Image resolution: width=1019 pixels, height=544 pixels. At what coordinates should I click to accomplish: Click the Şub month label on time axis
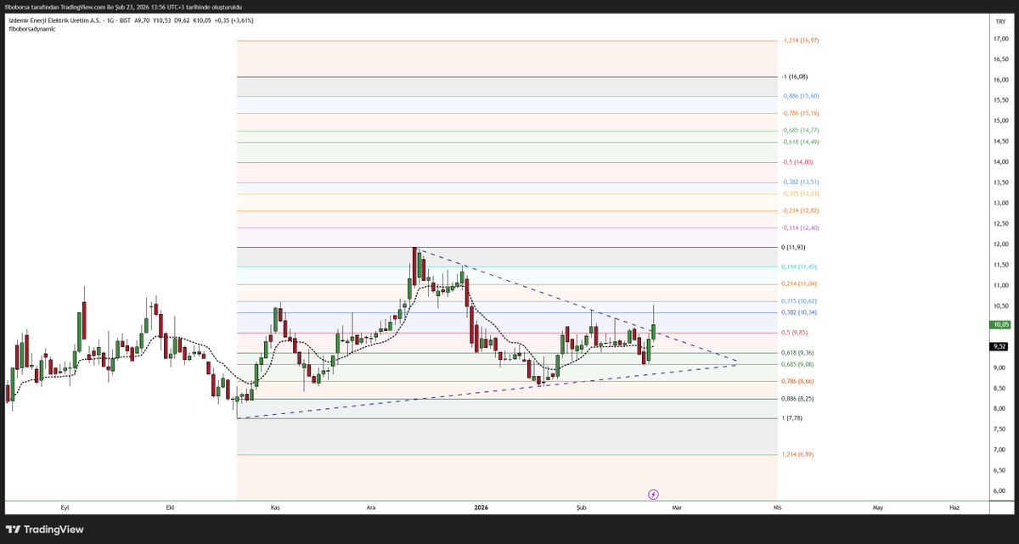pyautogui.click(x=582, y=508)
